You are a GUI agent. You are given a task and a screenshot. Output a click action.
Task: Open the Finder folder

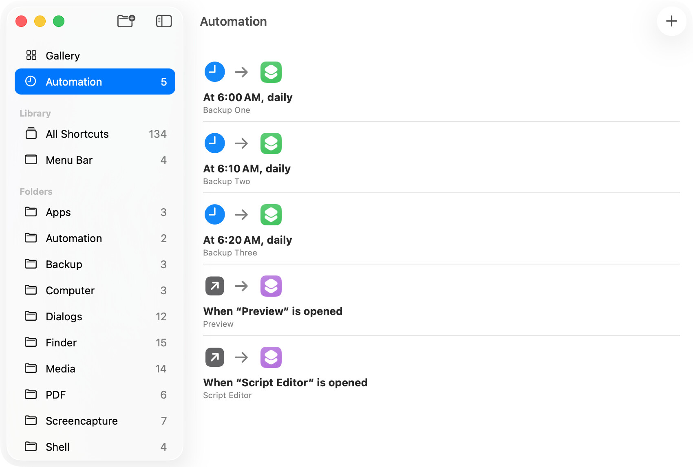[95, 342]
